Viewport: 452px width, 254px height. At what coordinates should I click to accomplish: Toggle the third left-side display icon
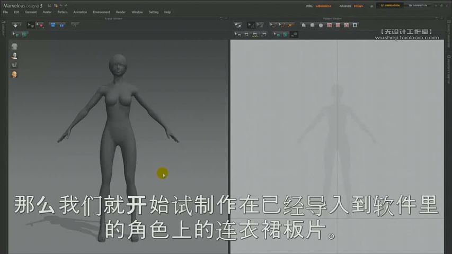pyautogui.click(x=14, y=65)
